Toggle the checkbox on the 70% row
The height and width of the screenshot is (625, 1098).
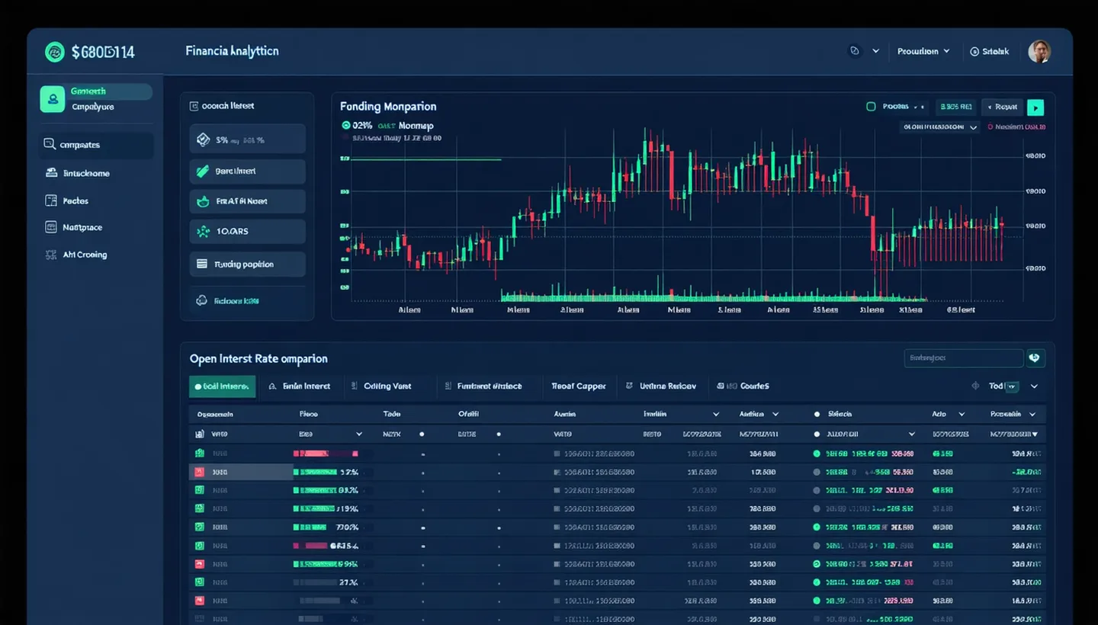tap(199, 527)
